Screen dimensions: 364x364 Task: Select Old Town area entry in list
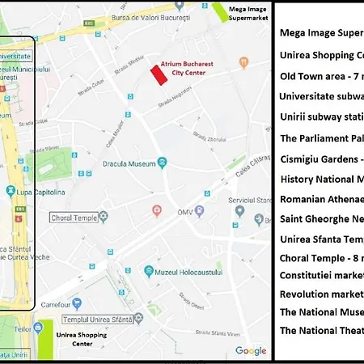[322, 76]
